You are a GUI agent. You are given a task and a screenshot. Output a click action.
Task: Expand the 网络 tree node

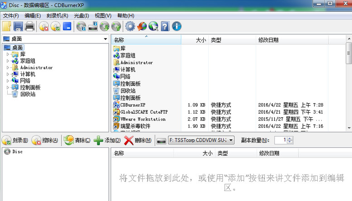tap(8, 81)
